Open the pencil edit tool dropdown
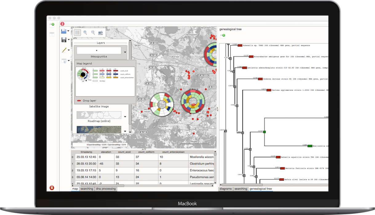Screen dimensions: 375x215 pos(68,50)
